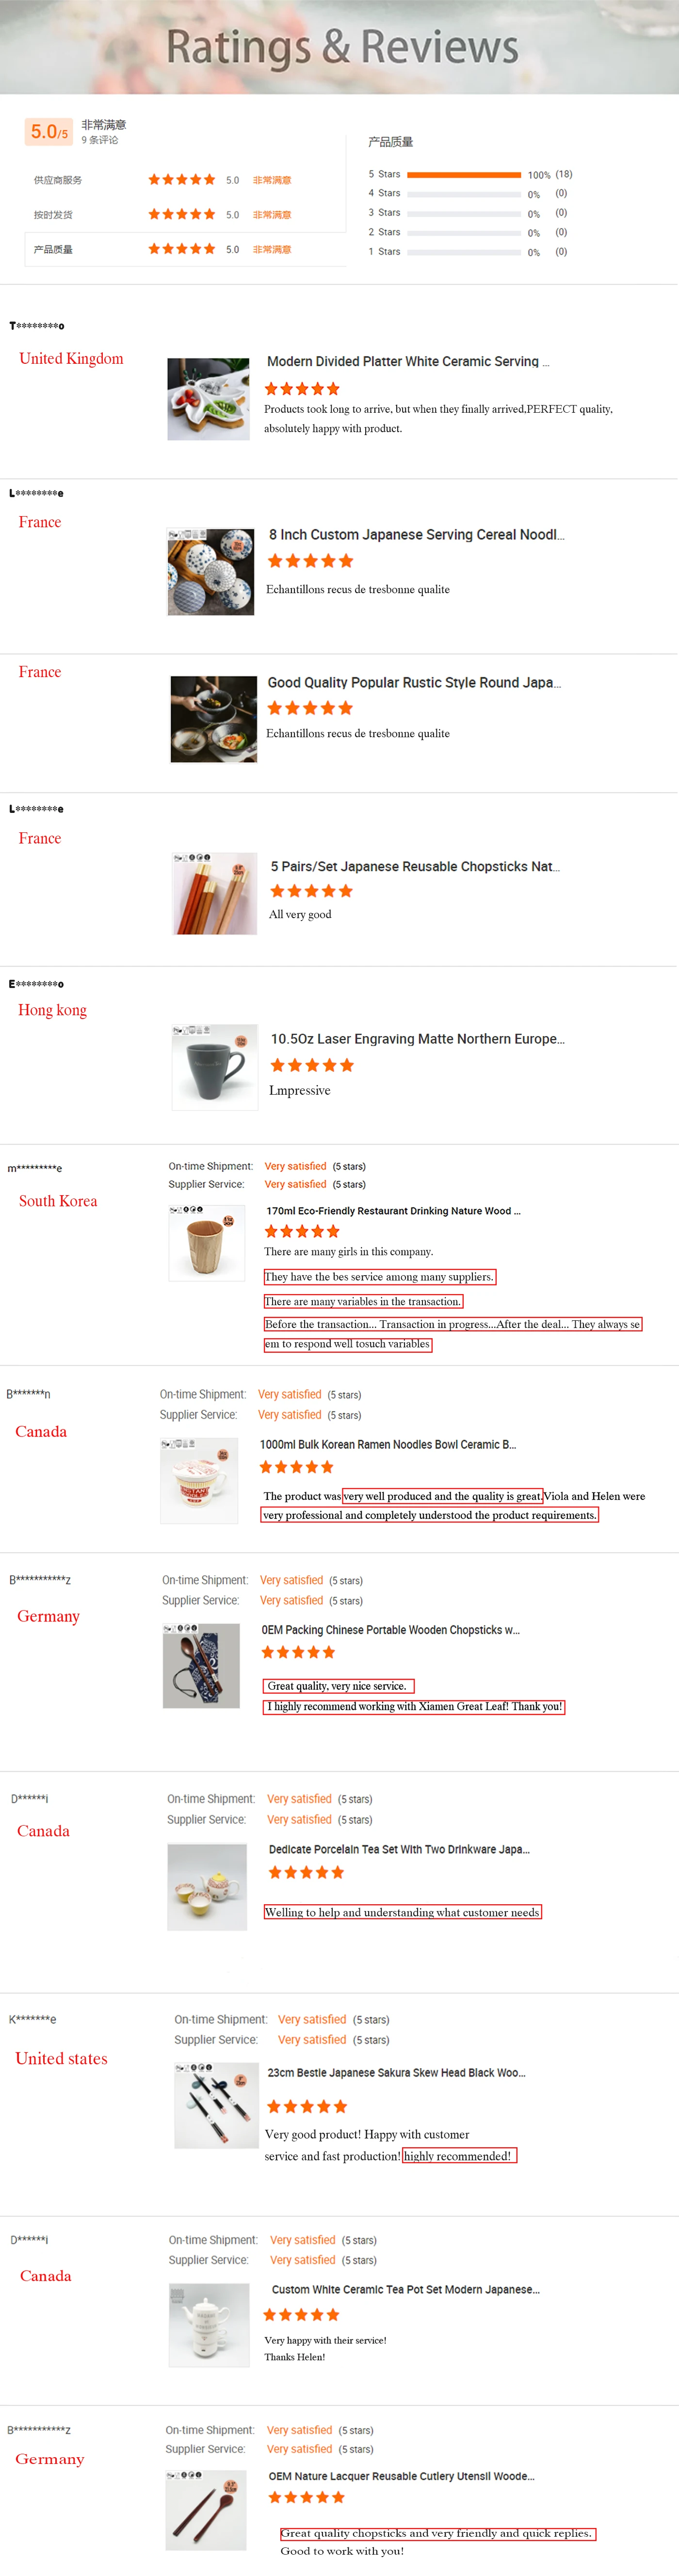
Task: Click the 4 Stars rating bar
Action: coord(464,194)
